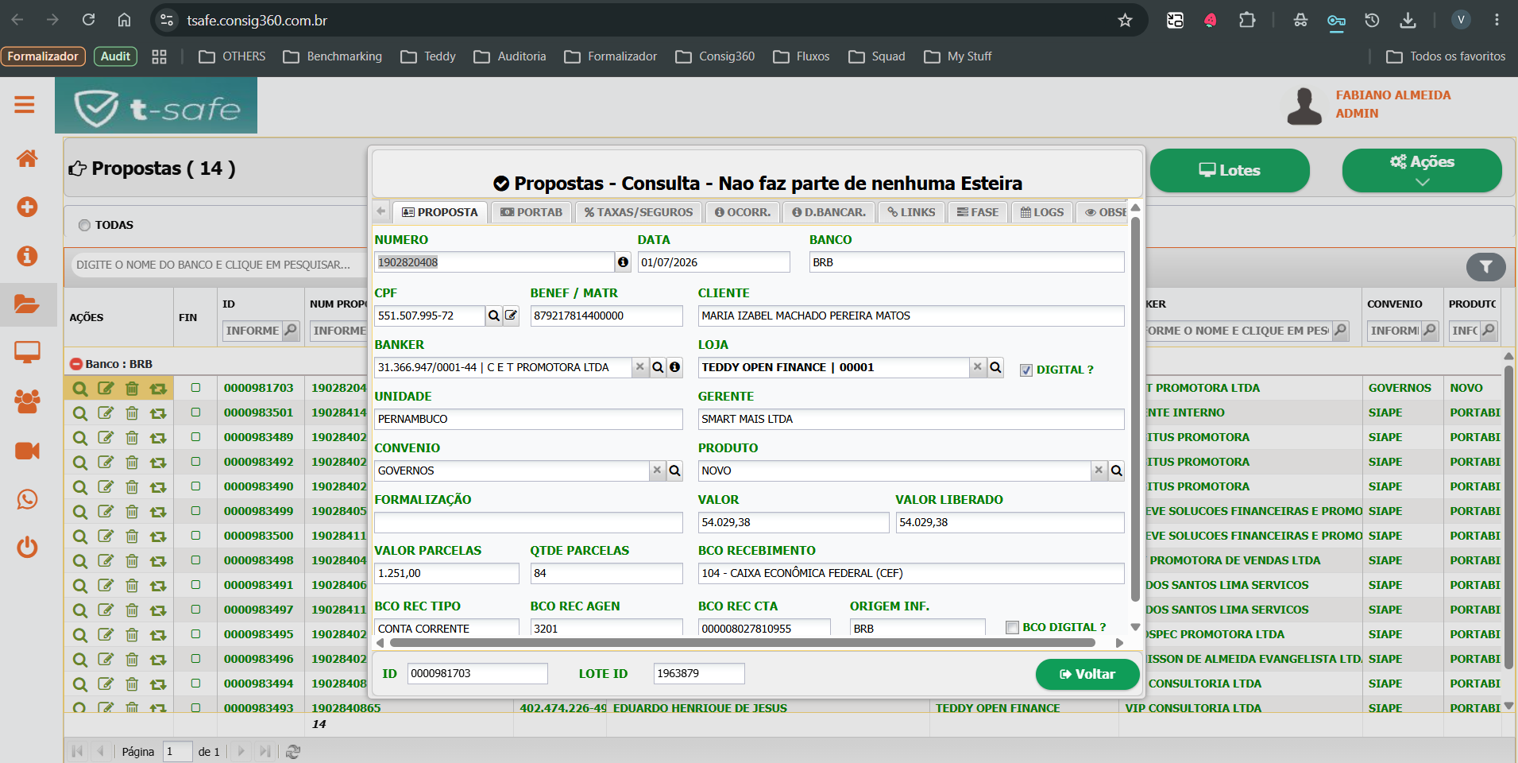The image size is (1518, 763).
Task: Switch to the PORTAB tab
Action: coord(531,212)
